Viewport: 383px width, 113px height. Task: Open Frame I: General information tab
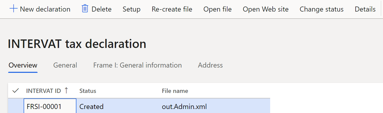click(x=137, y=65)
